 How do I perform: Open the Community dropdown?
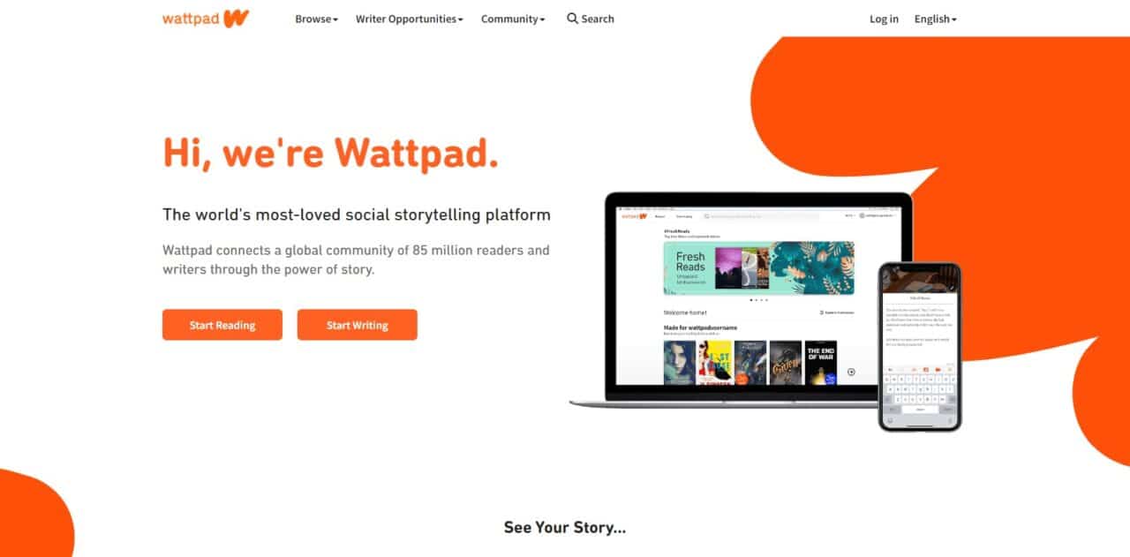[x=513, y=19]
